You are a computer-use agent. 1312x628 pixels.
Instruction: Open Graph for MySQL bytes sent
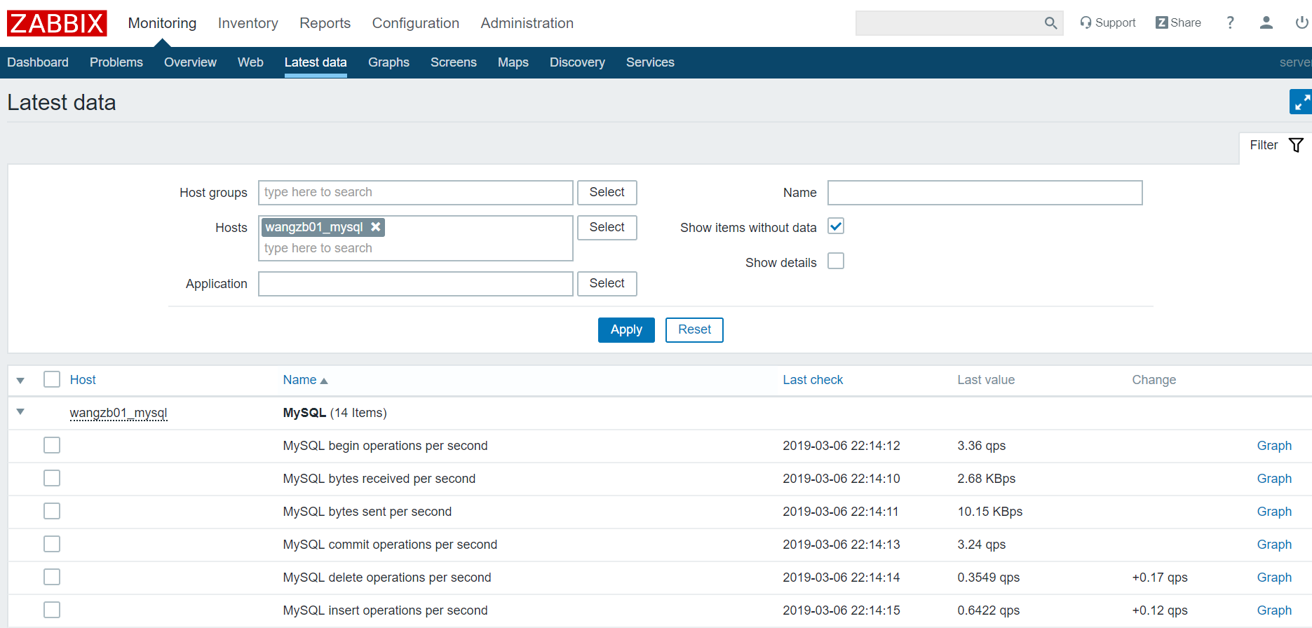[x=1274, y=512]
